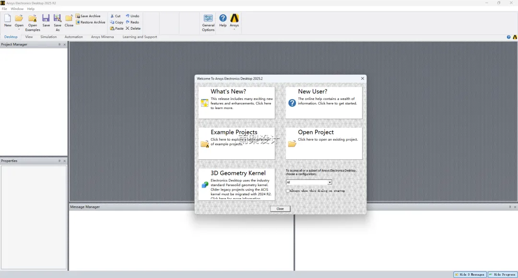Click the What's New news icon

click(204, 103)
